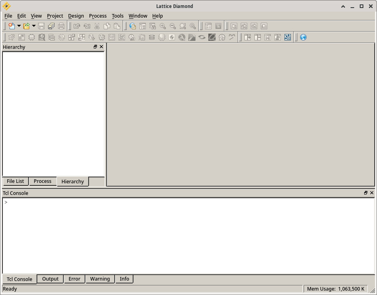Click the dark square Q icon
Viewport: 377px width, 295px height.
212,37
